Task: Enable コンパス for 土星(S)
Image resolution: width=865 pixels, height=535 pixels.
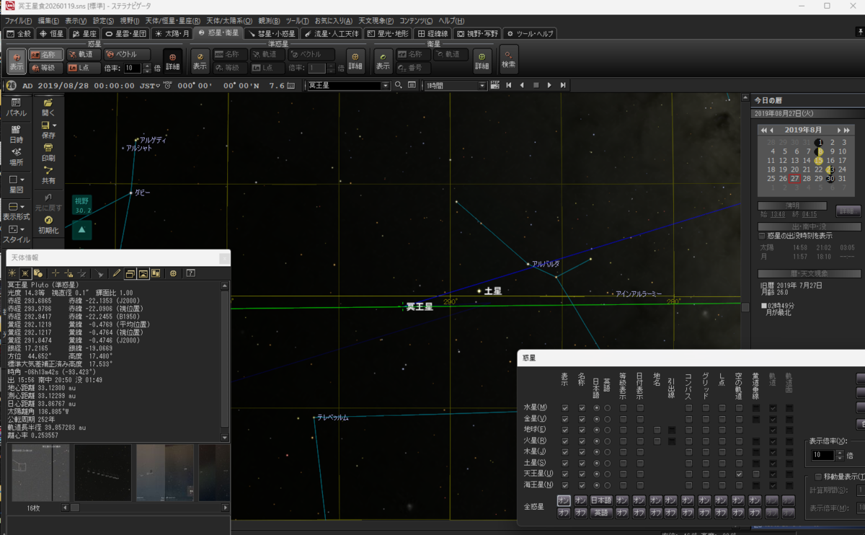Action: pyautogui.click(x=688, y=463)
